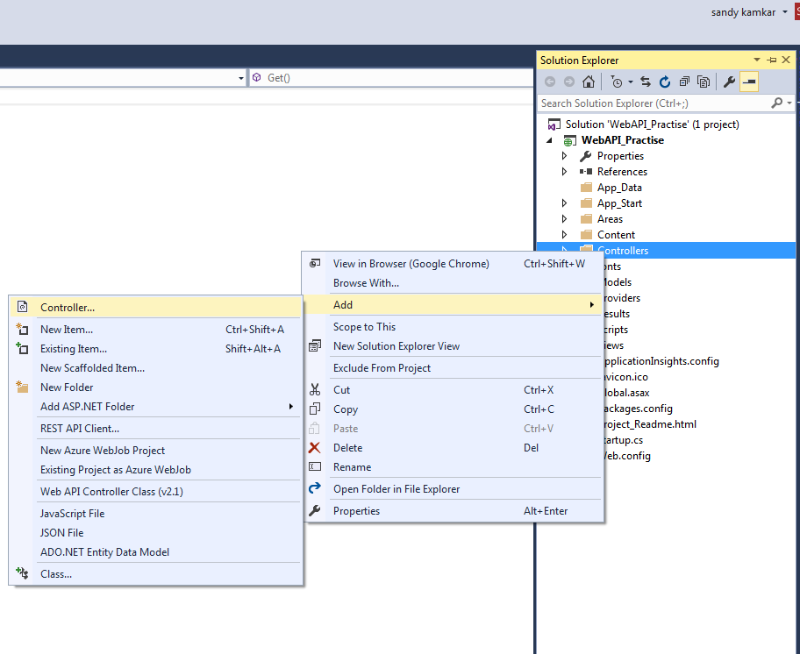Viewport: 800px width, 654px height.
Task: Toggle Show All Files icon
Action: point(704,82)
